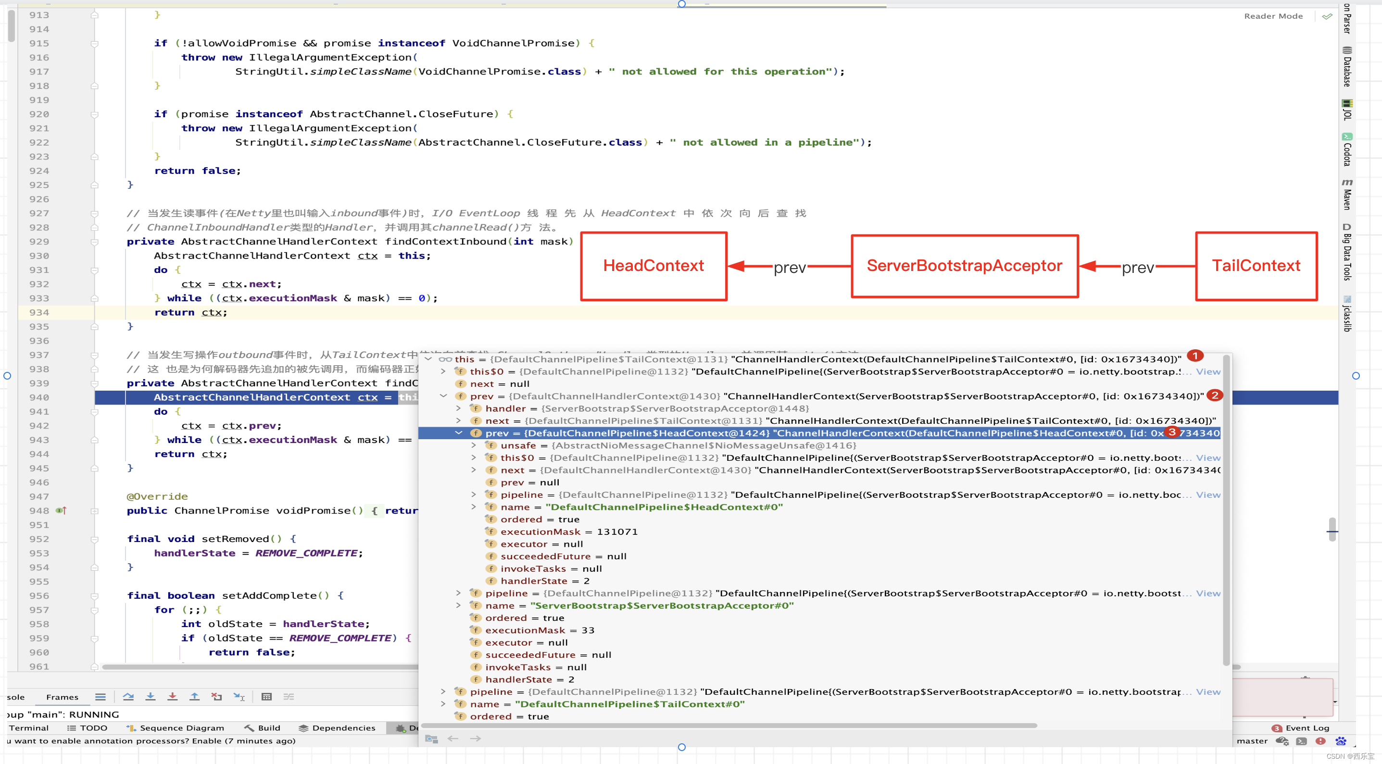Toggle the fold marker at line 956

point(94,596)
